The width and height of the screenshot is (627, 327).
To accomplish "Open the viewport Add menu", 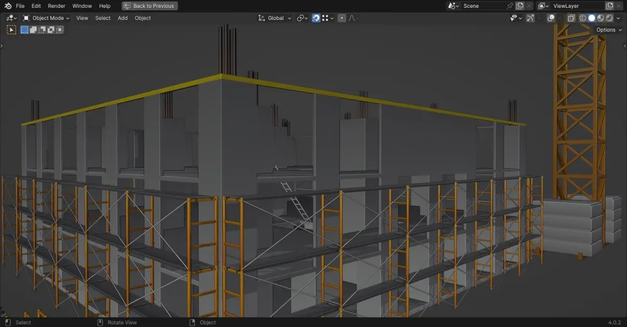I will click(123, 18).
